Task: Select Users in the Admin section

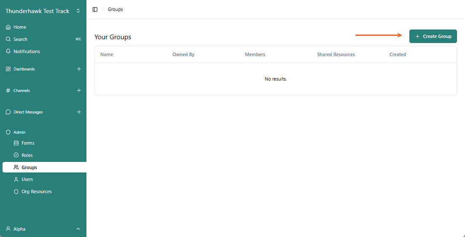Action: click(x=27, y=180)
